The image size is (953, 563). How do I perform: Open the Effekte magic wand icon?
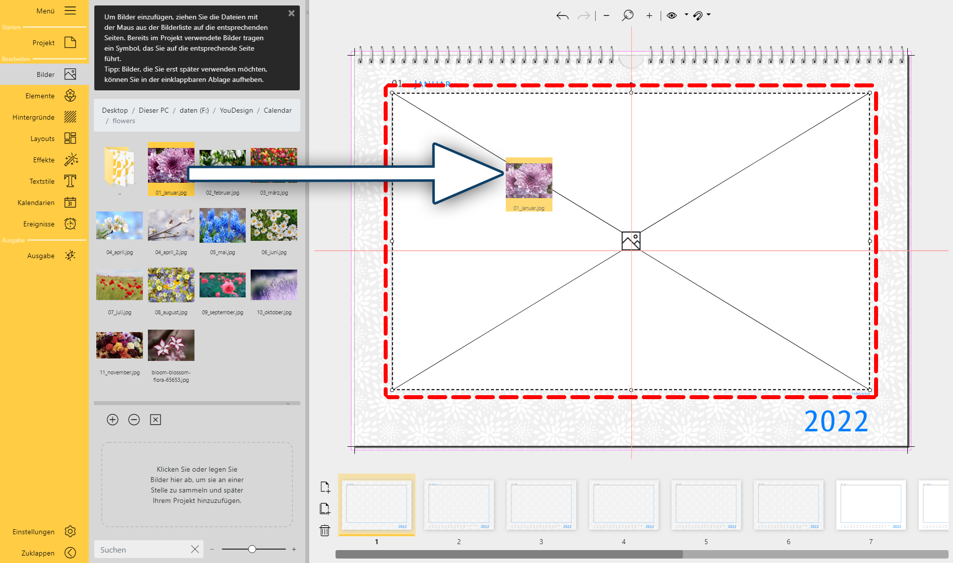(70, 160)
